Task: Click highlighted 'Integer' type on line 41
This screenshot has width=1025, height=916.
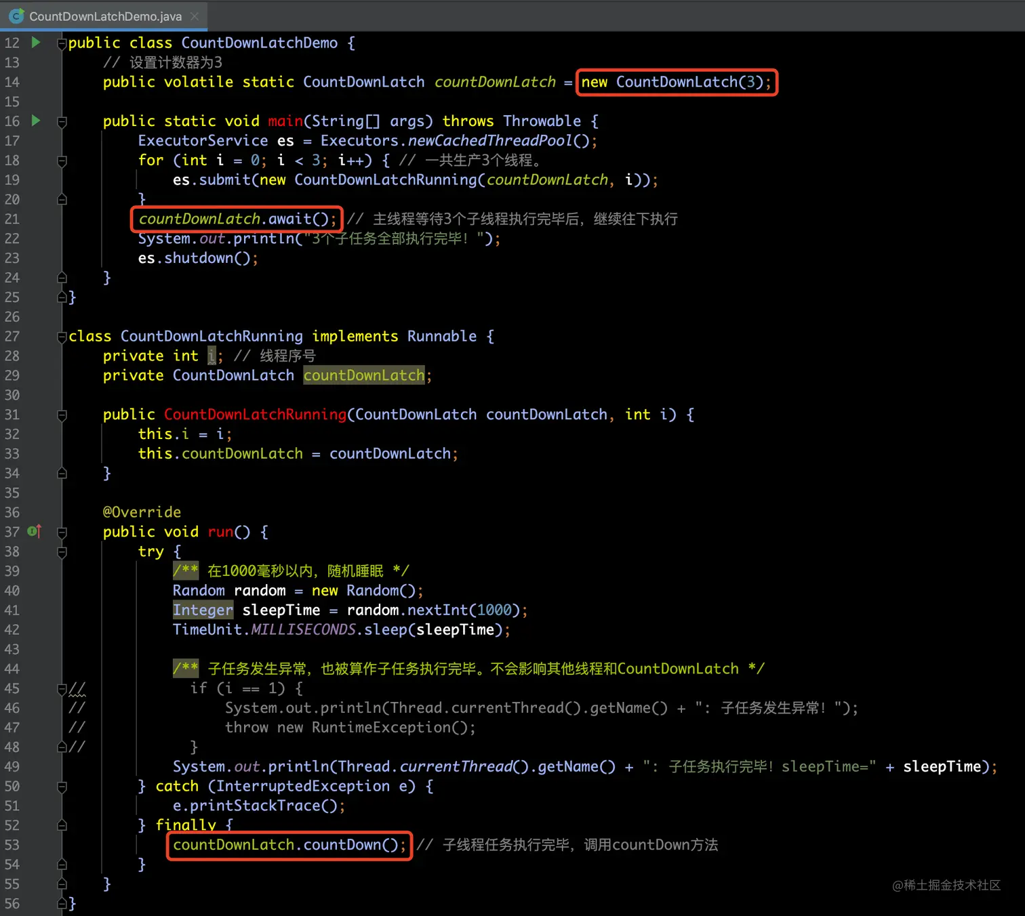Action: 203,610
